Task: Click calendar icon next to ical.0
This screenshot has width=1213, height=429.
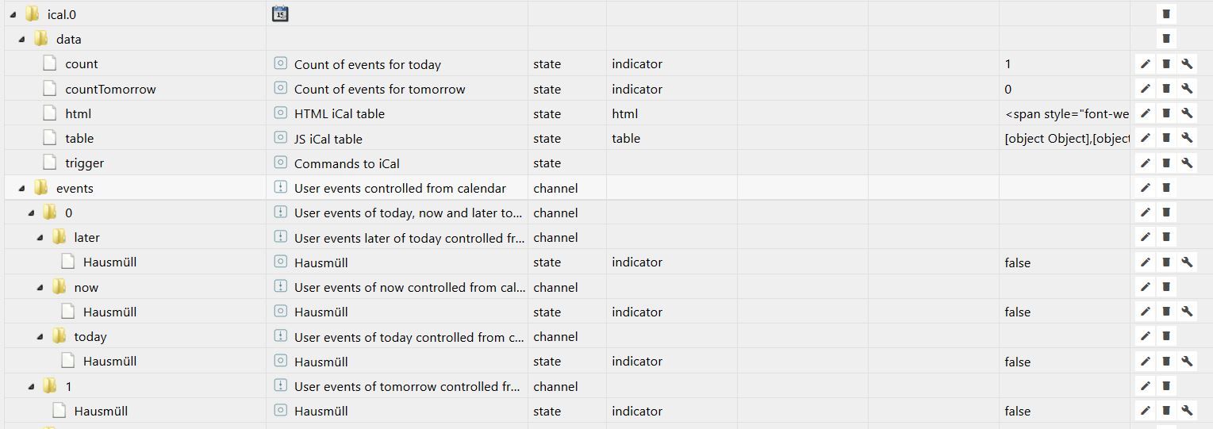Action: (x=279, y=13)
